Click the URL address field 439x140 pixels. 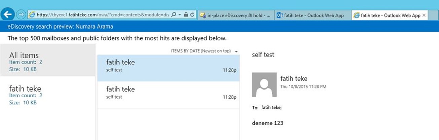point(102,15)
